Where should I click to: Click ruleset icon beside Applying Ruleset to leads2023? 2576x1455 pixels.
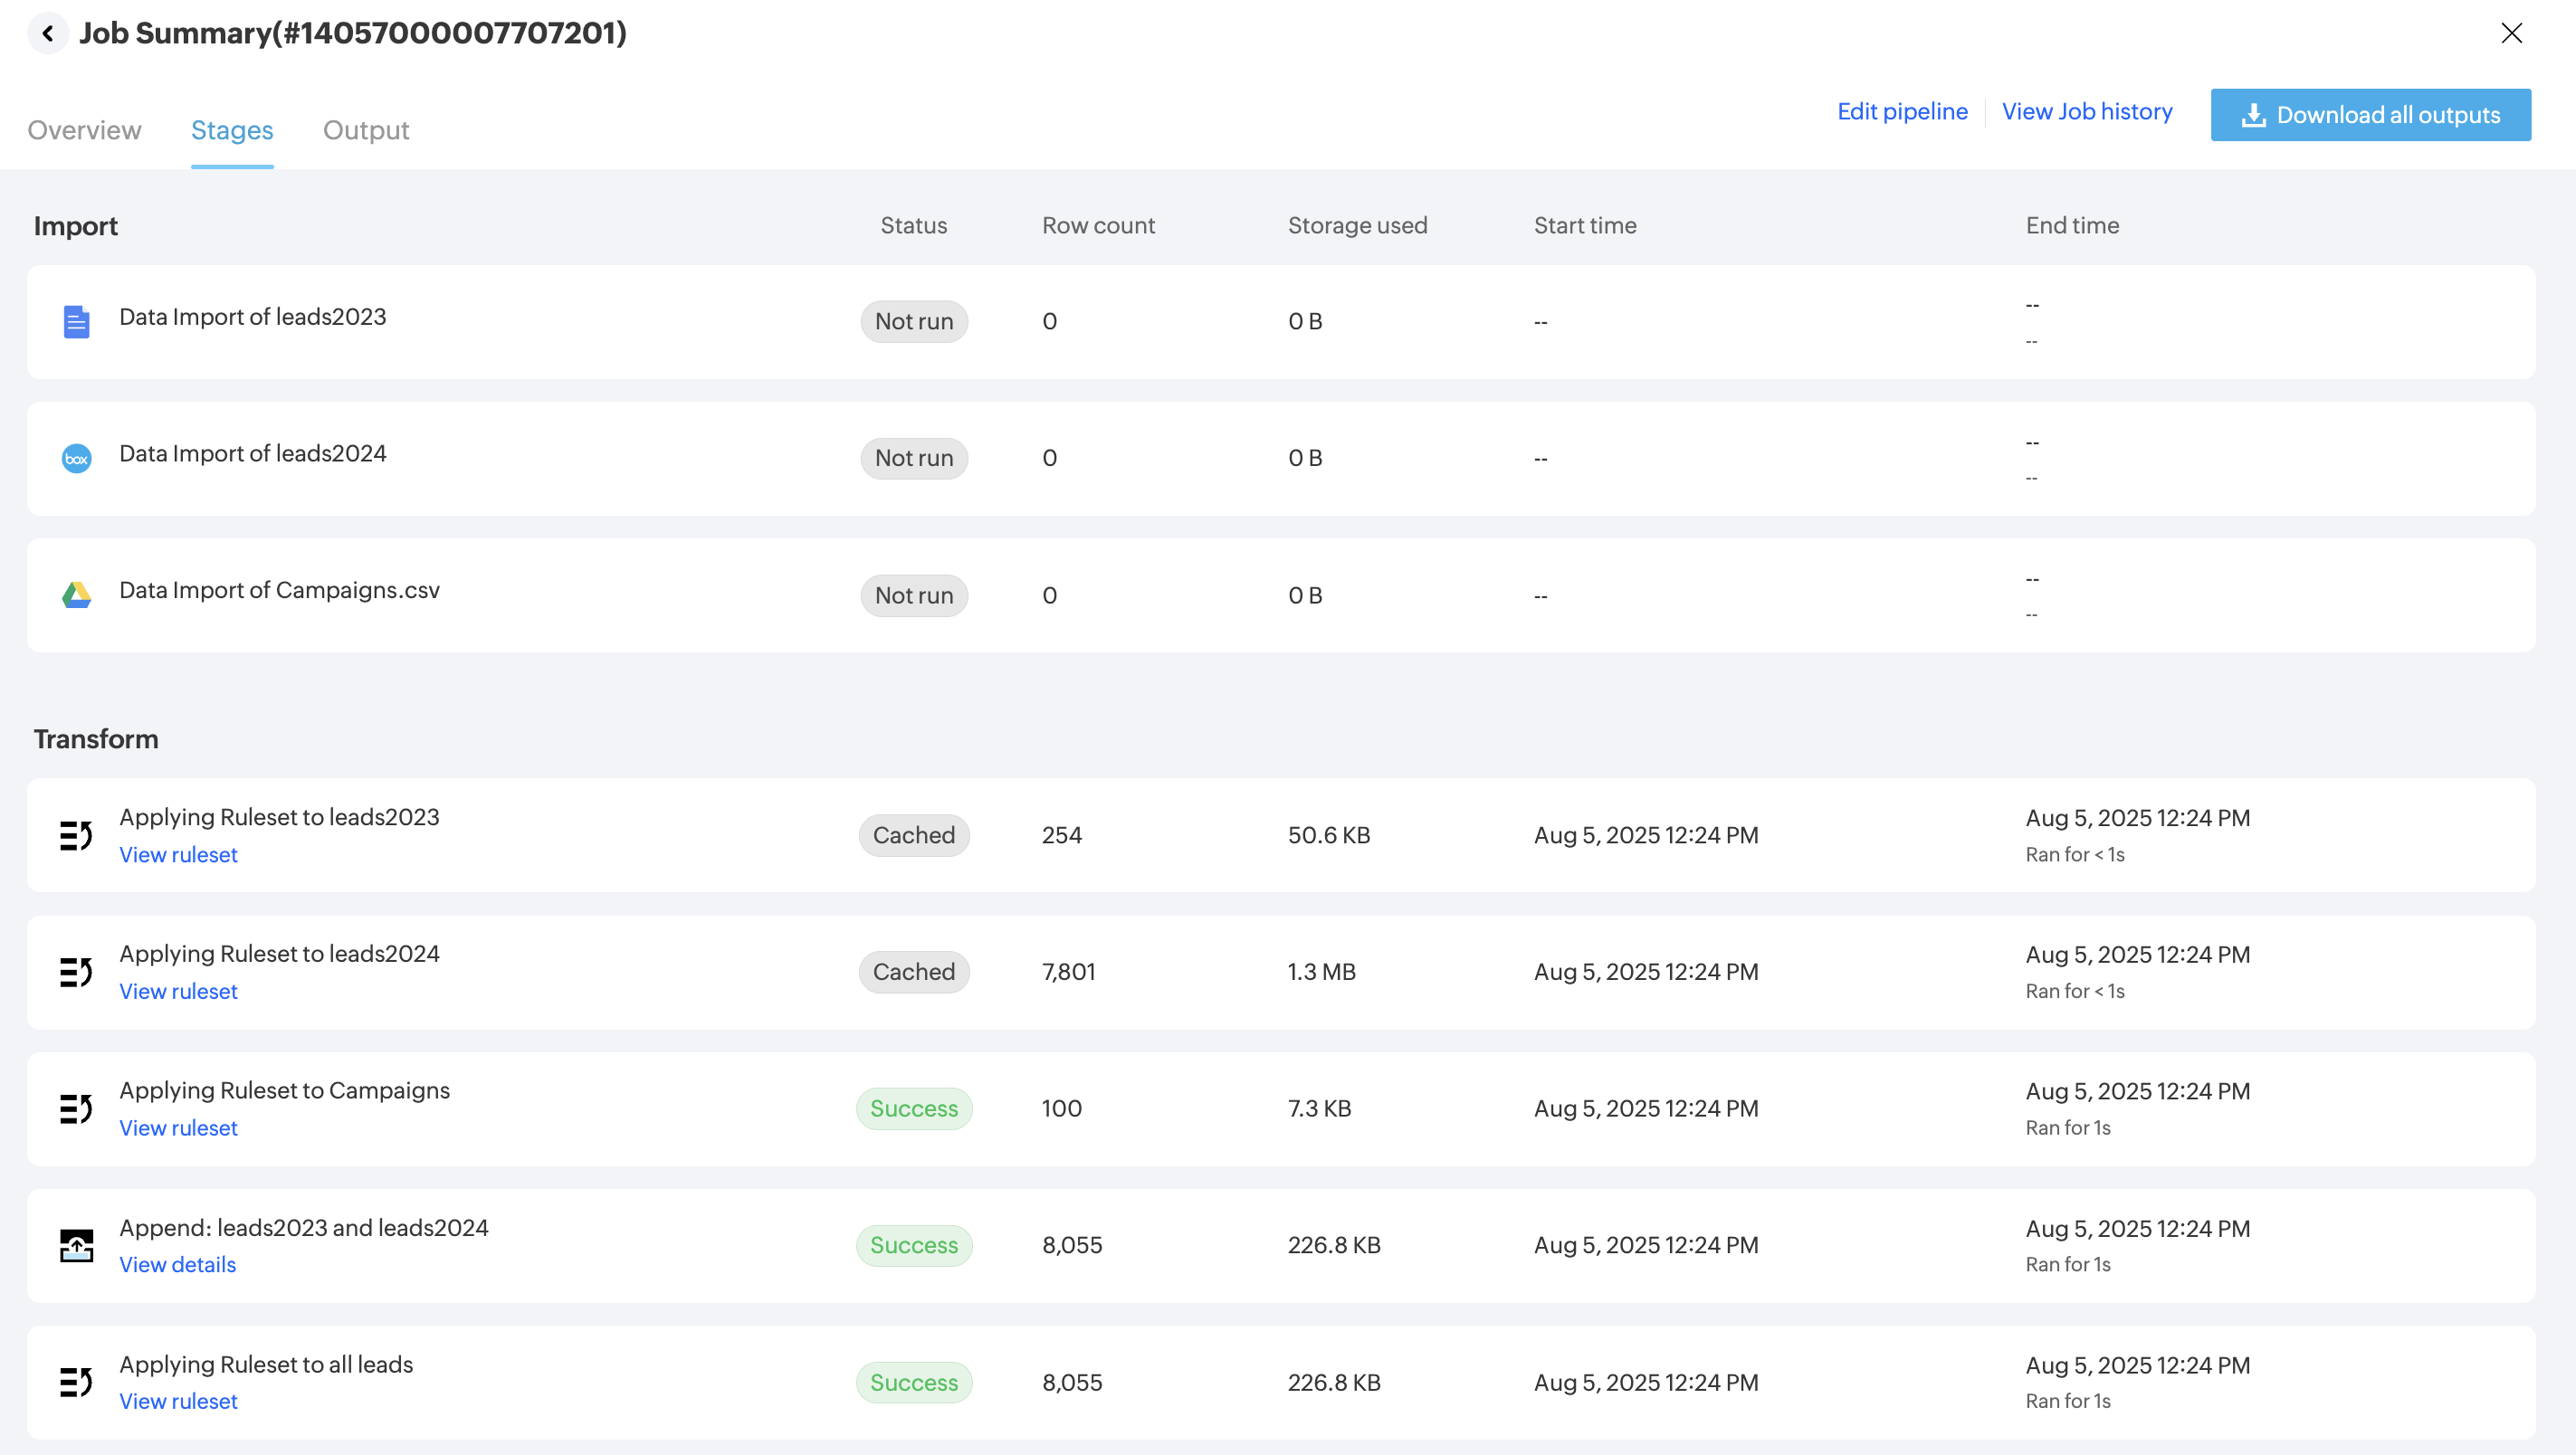click(x=76, y=835)
